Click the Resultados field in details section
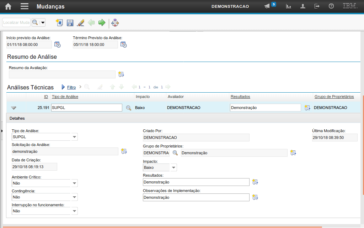Viewport: 364px width, 228px height. point(196,182)
